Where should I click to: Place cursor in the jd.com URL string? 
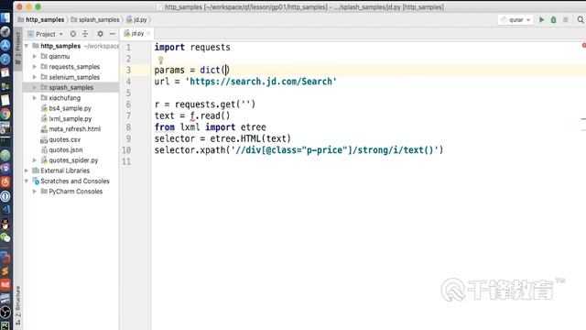tap(261, 82)
